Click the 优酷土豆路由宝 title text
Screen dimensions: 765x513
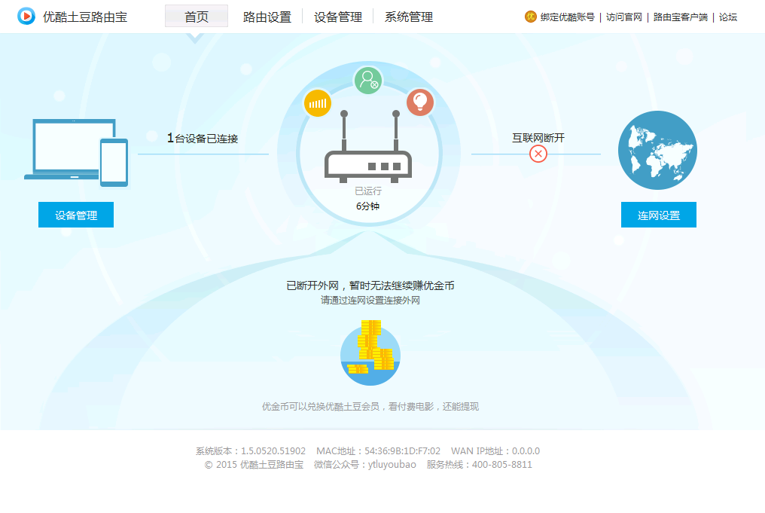click(85, 17)
